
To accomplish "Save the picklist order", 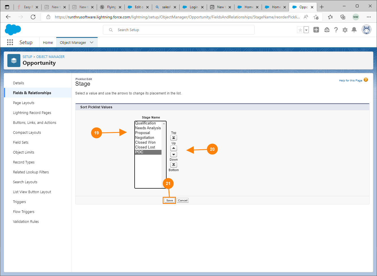I will (169, 200).
